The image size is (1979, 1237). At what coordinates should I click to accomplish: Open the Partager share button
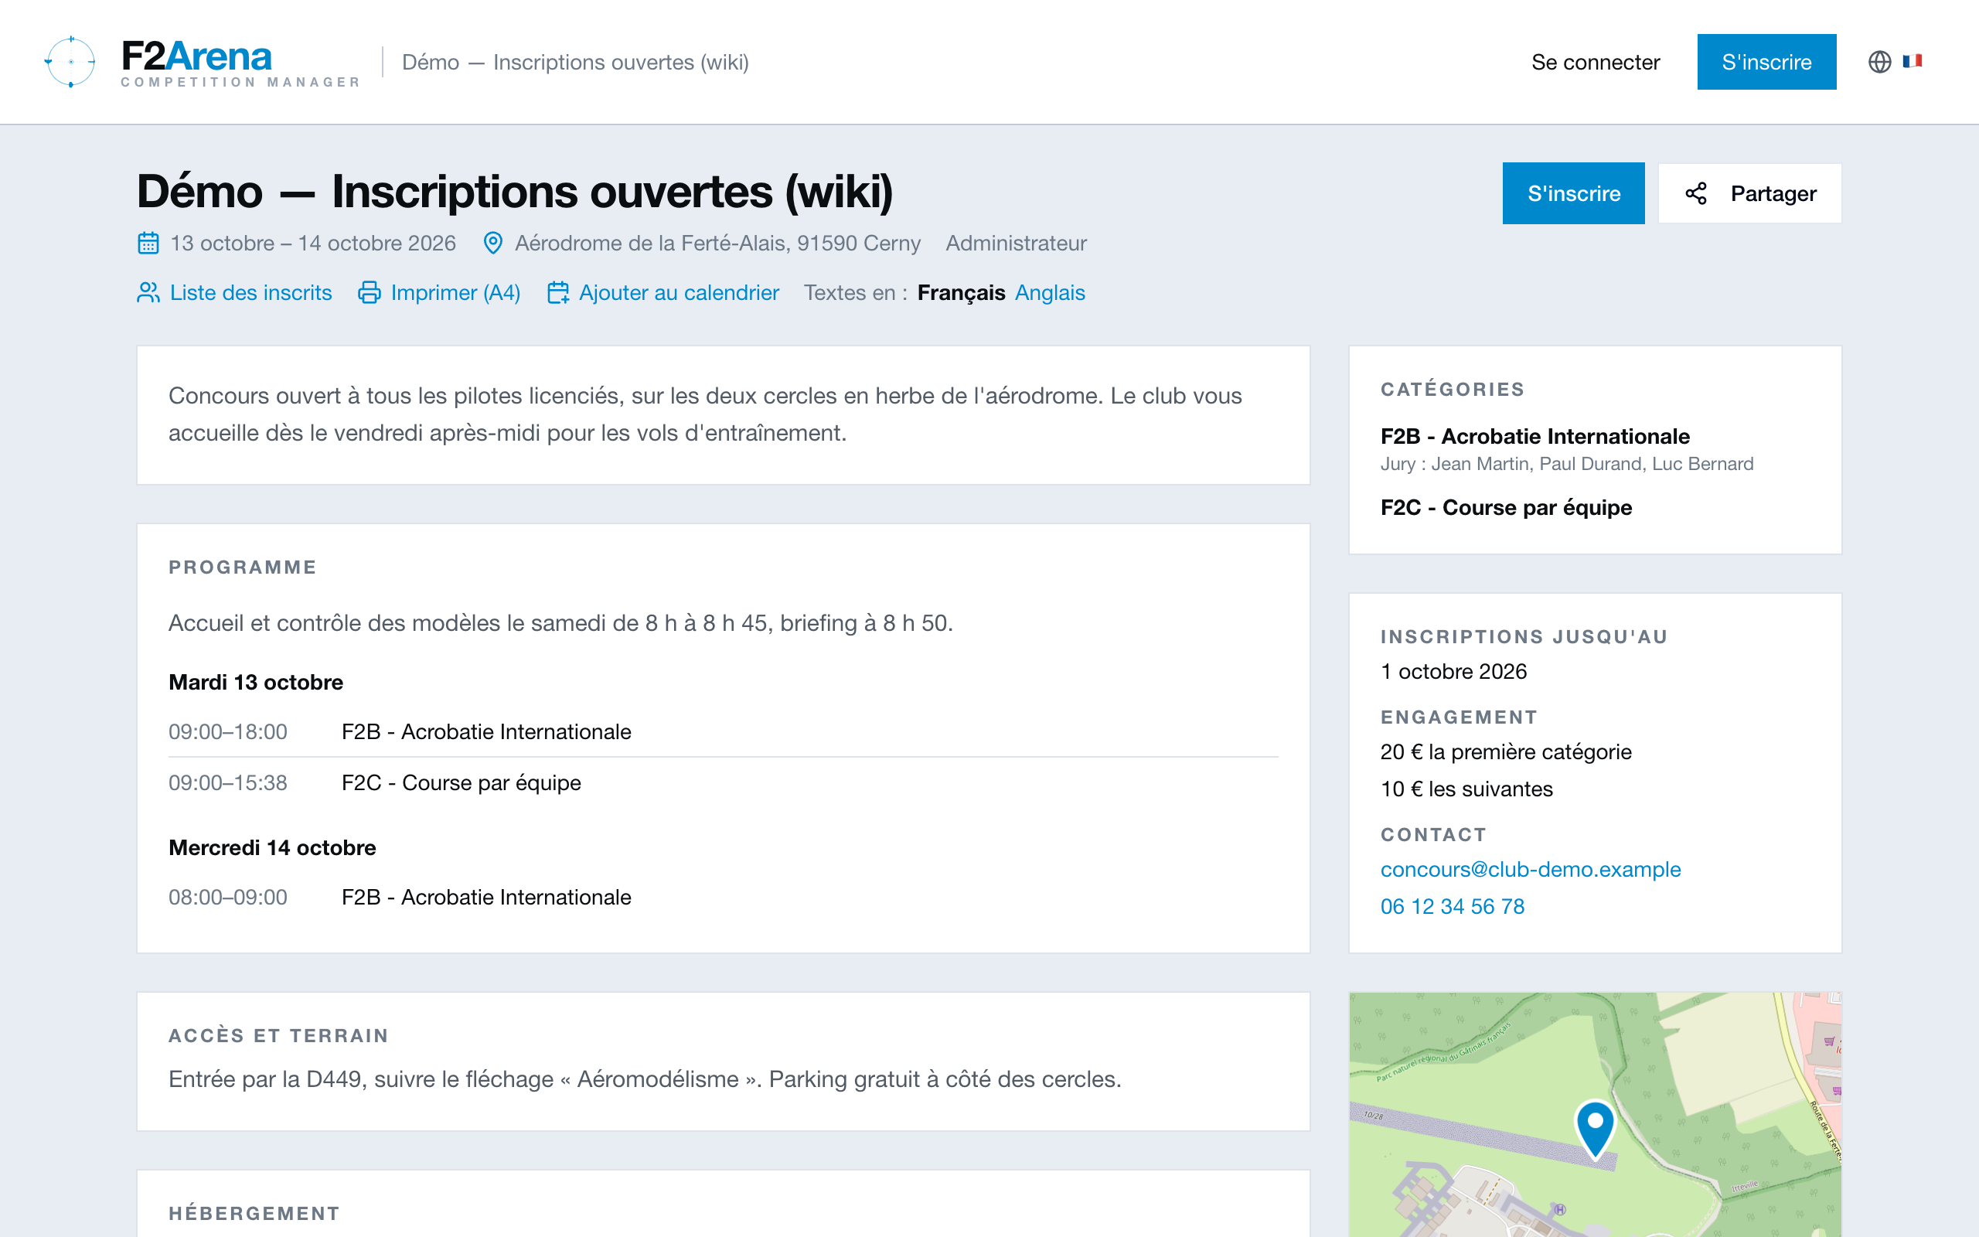pyautogui.click(x=1749, y=193)
